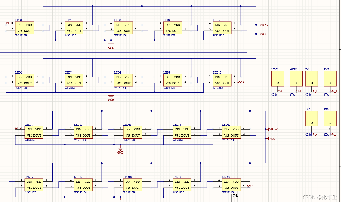Select the LED10 component symbol
The width and height of the screenshot is (341, 202).
222,80
